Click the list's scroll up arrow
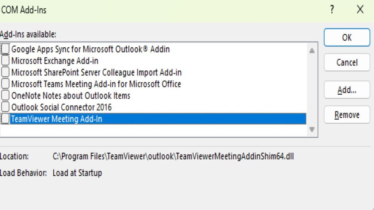 coord(312,51)
